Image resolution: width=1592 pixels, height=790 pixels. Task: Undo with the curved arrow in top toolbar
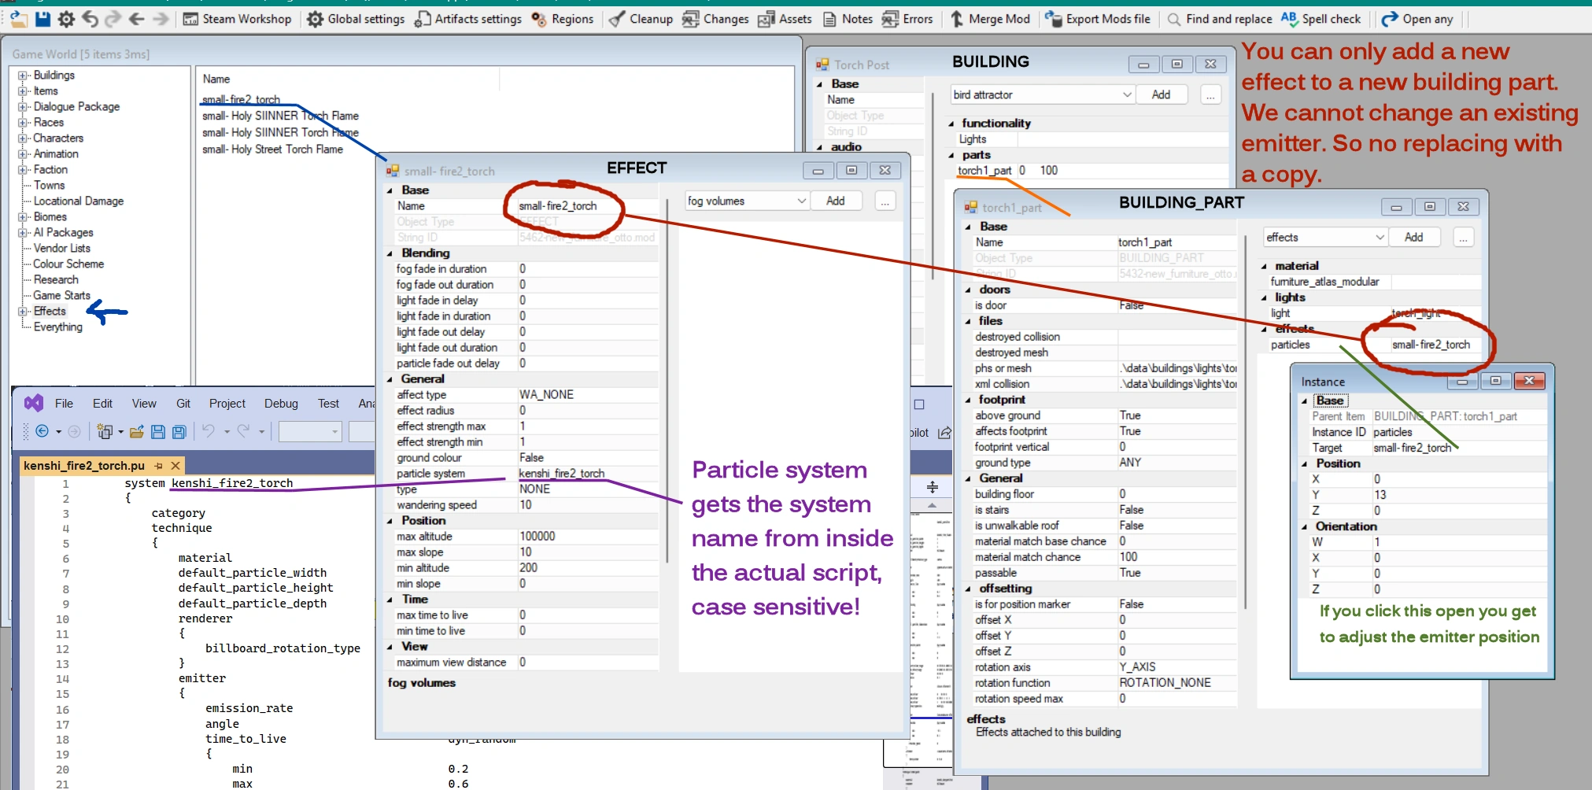(x=90, y=19)
